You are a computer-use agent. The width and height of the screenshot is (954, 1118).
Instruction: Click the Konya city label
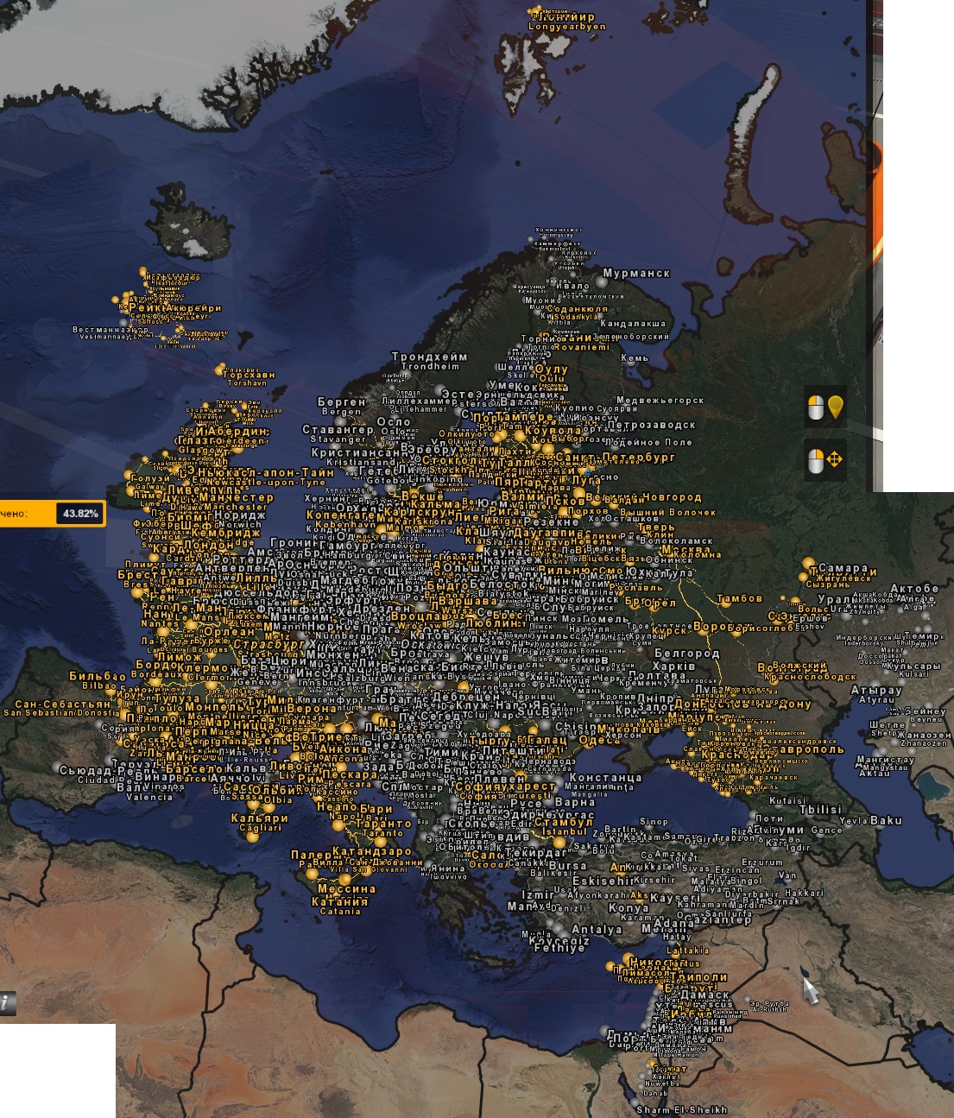point(629,908)
